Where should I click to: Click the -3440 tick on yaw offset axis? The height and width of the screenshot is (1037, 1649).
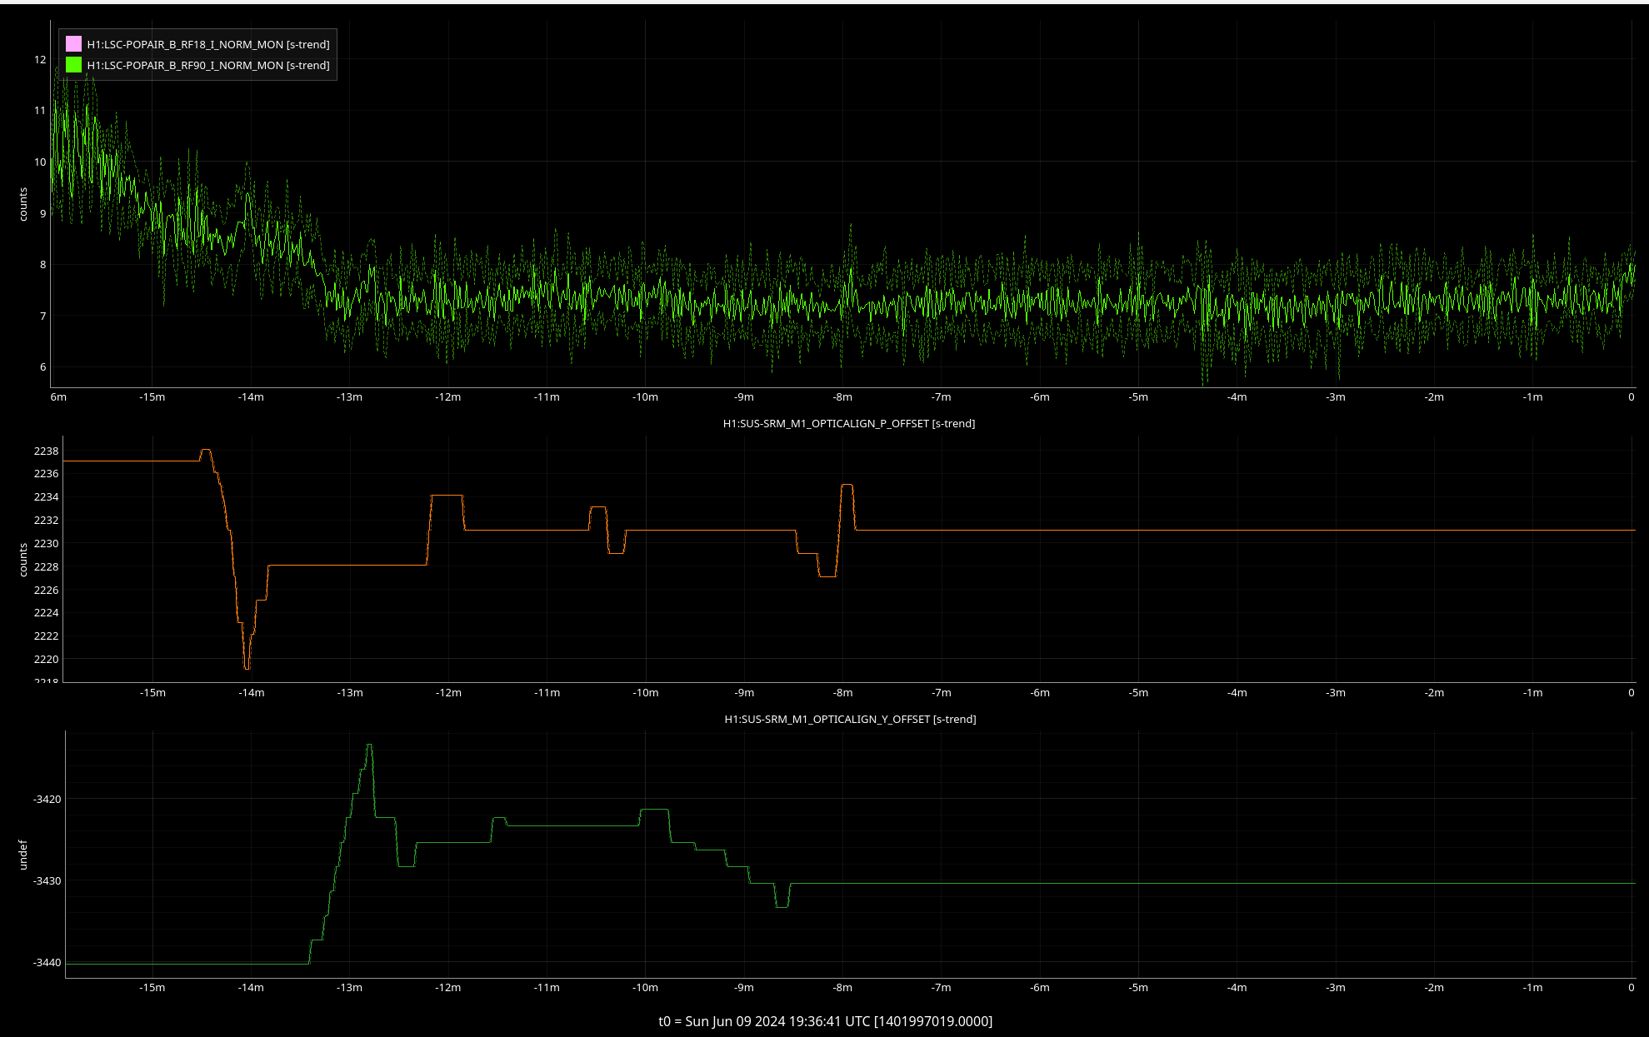(x=47, y=962)
